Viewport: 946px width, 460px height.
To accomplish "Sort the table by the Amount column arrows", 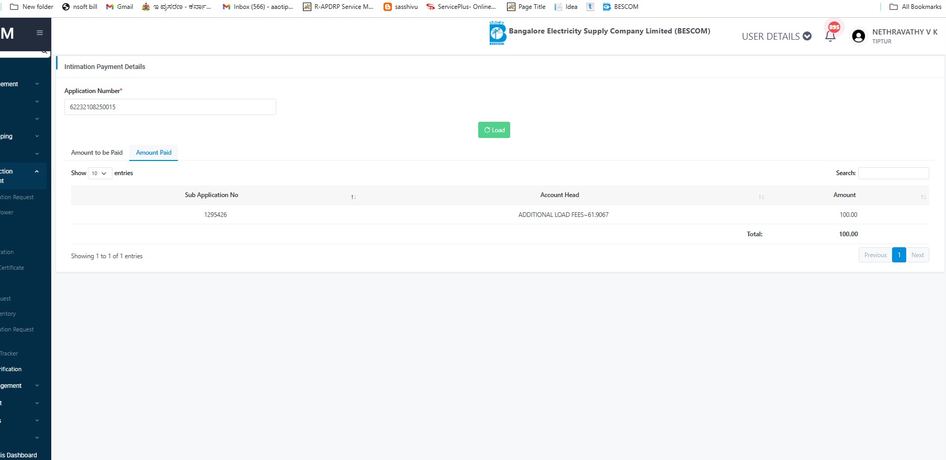I will point(923,197).
